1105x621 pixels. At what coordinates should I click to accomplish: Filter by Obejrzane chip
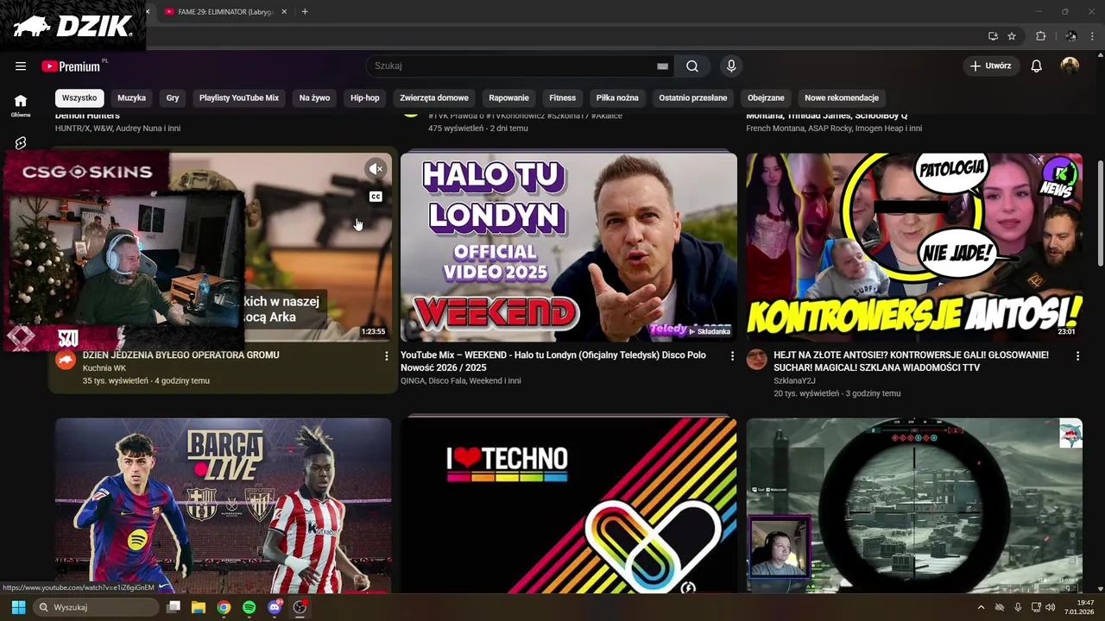point(766,97)
